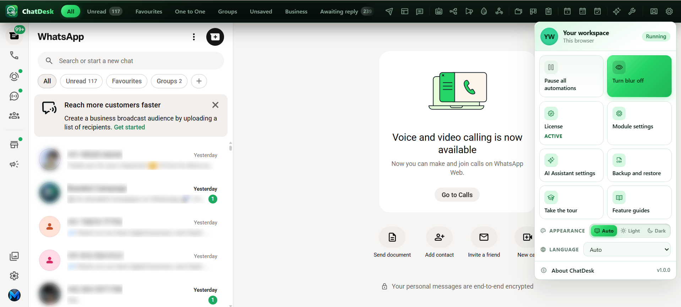This screenshot has height=307, width=681.
Task: Click the new chat plus button
Action: coord(215,37)
